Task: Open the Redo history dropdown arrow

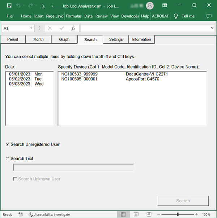Action: tap(36, 5)
